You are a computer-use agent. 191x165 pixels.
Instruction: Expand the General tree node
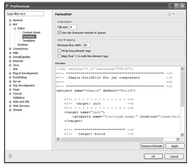(x=10, y=20)
